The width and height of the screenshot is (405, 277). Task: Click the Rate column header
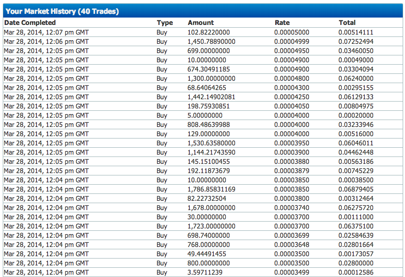(x=282, y=23)
